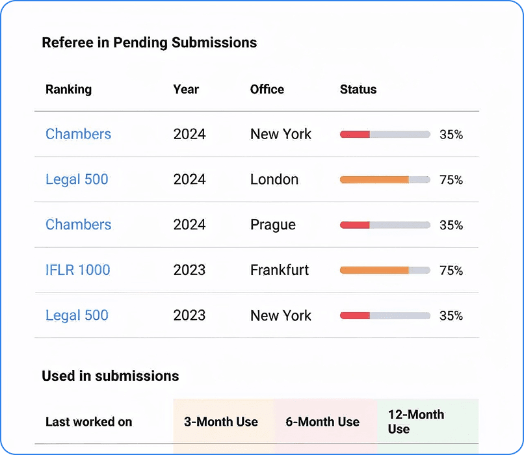Click the Frankfurt office cell
The height and width of the screenshot is (455, 524).
[x=280, y=270]
